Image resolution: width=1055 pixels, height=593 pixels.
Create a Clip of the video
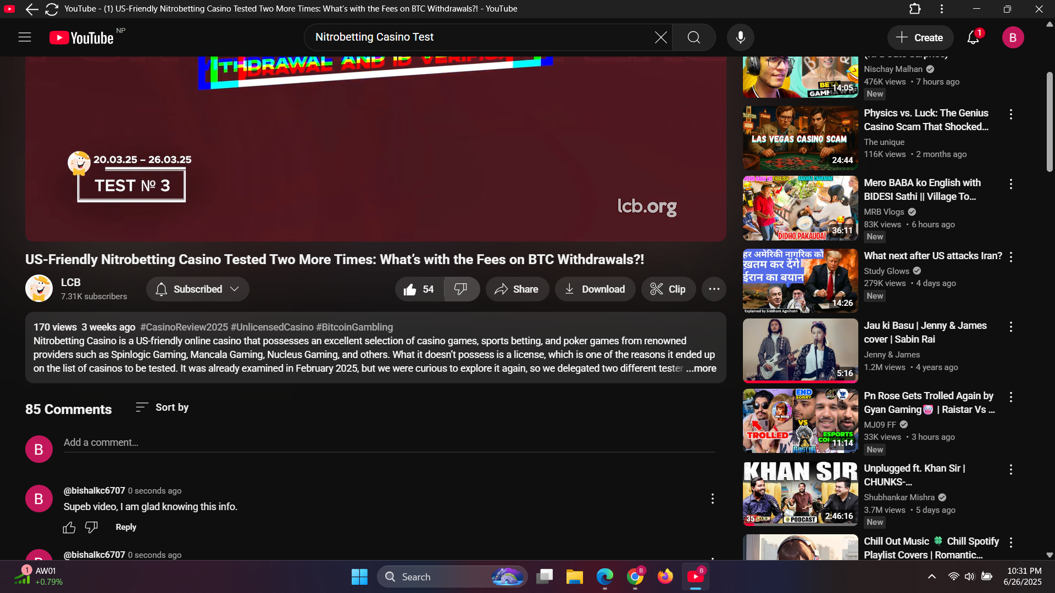(668, 289)
